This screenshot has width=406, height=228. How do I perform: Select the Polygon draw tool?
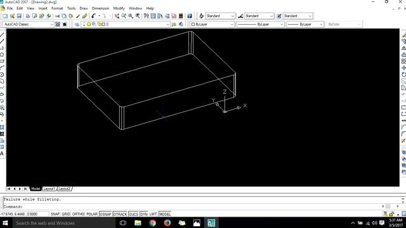2,54
